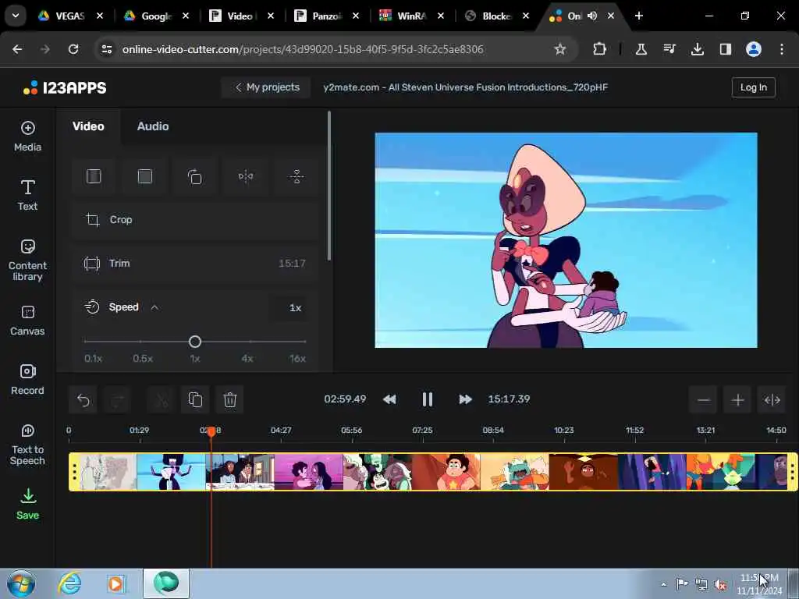The image size is (799, 599).
Task: Open Windows Media Player from taskbar
Action: point(115,583)
